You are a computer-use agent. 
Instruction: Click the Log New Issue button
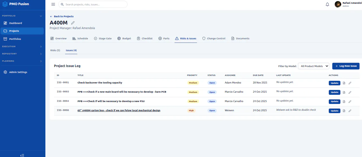346,66
